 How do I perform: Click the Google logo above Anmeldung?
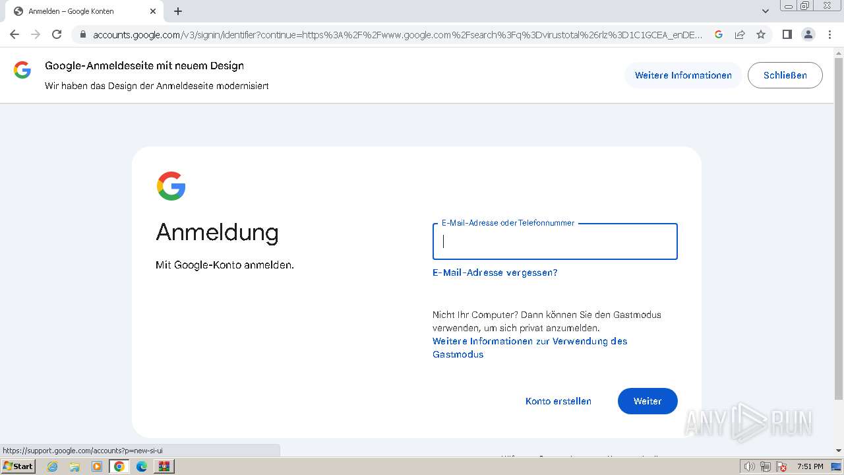(171, 186)
